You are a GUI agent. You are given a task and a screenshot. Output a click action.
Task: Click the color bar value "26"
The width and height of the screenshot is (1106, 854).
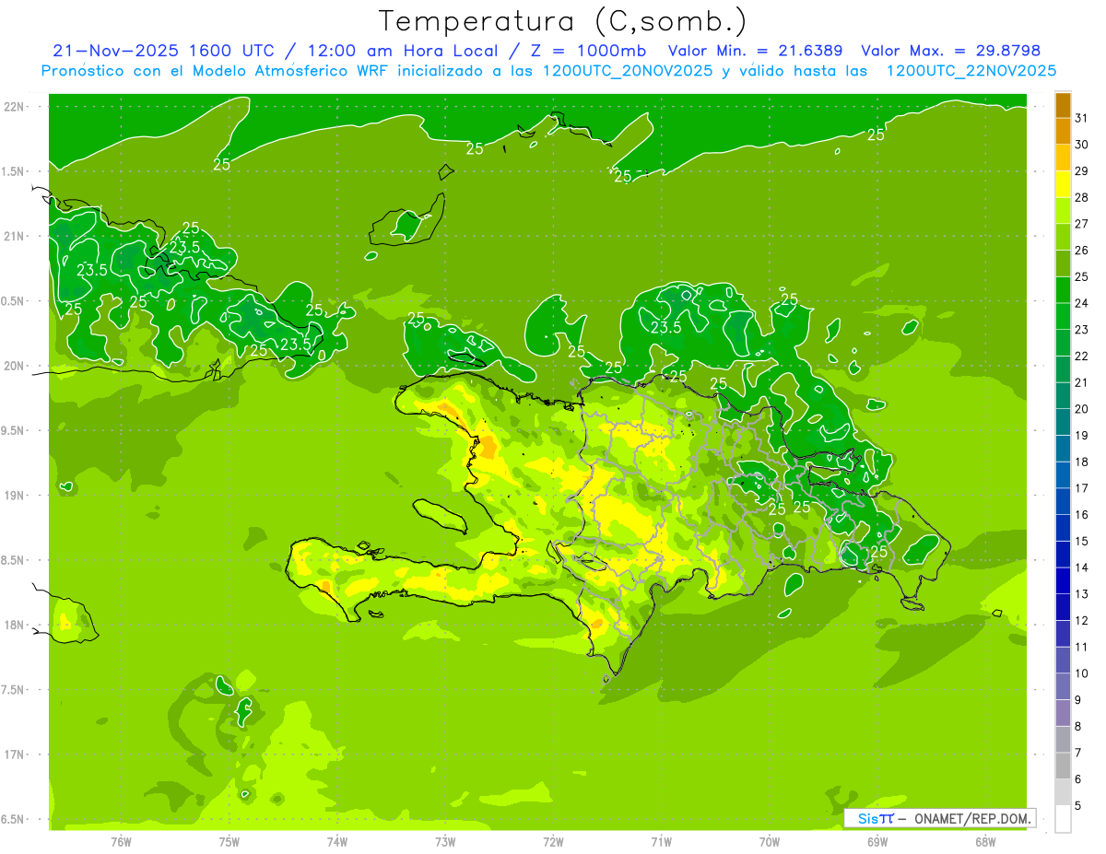click(x=1082, y=251)
